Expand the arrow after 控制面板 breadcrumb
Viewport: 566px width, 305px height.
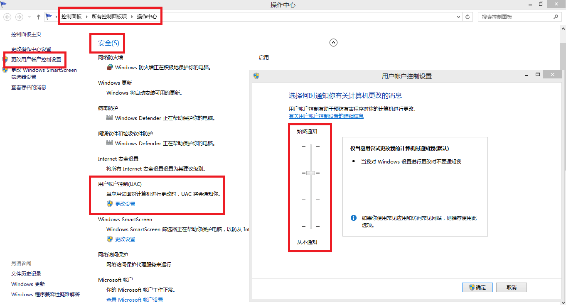[x=87, y=17]
